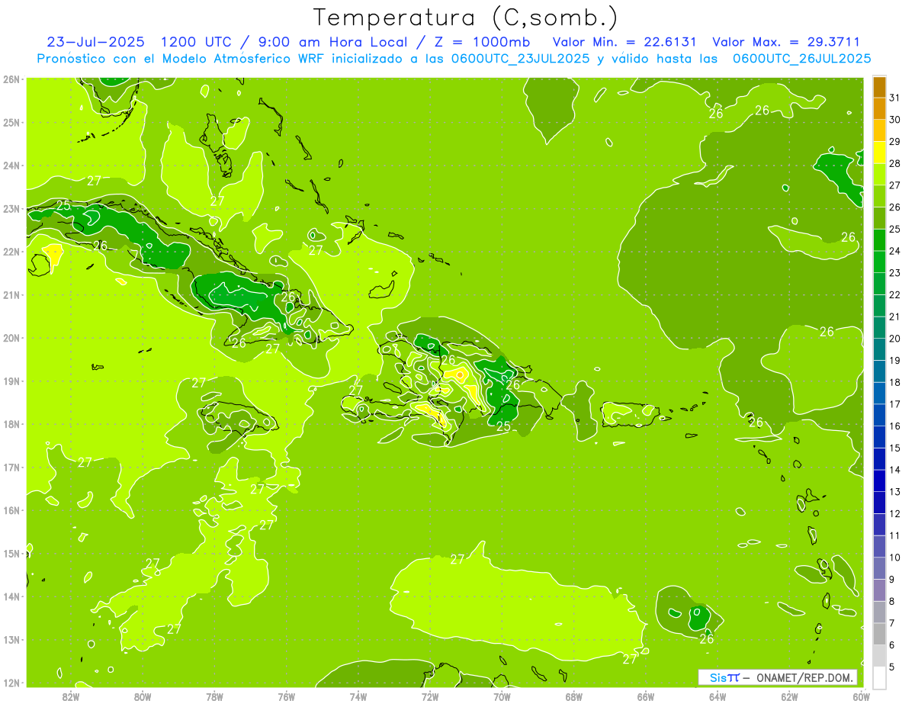Click longitude axis label "72W"
Image resolution: width=915 pixels, height=707 pixels.
pos(430,696)
